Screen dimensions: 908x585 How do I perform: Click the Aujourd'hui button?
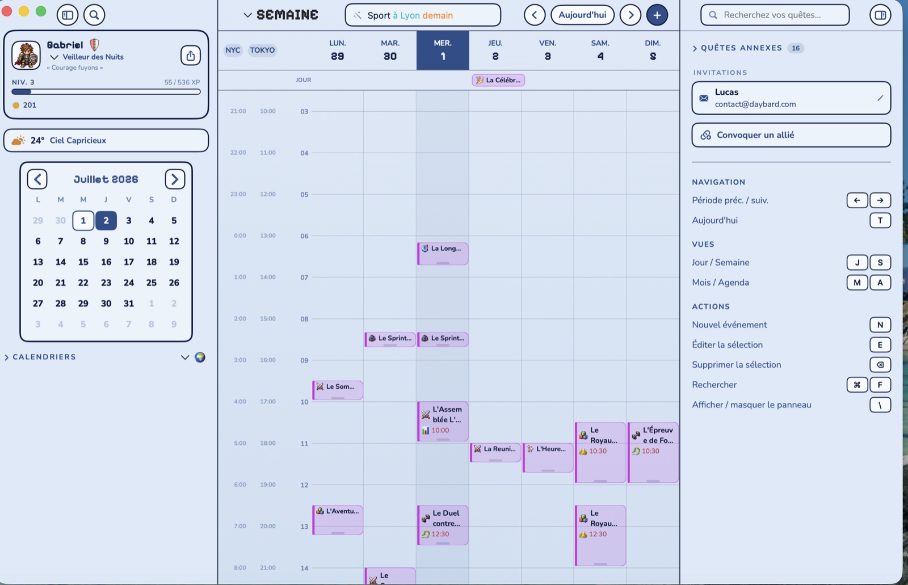click(582, 15)
